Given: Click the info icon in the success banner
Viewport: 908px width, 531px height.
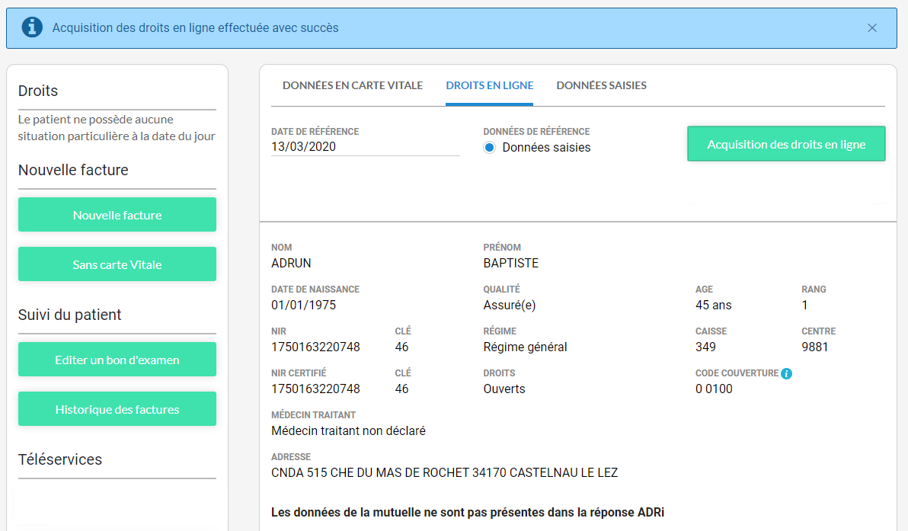Looking at the screenshot, I should click(32, 27).
